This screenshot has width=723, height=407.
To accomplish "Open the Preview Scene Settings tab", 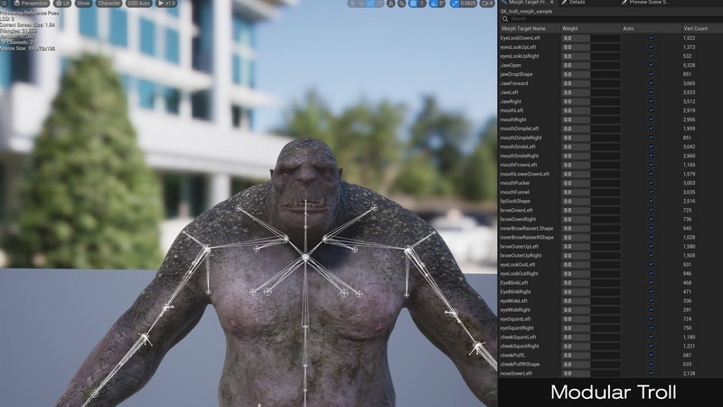I will [648, 3].
